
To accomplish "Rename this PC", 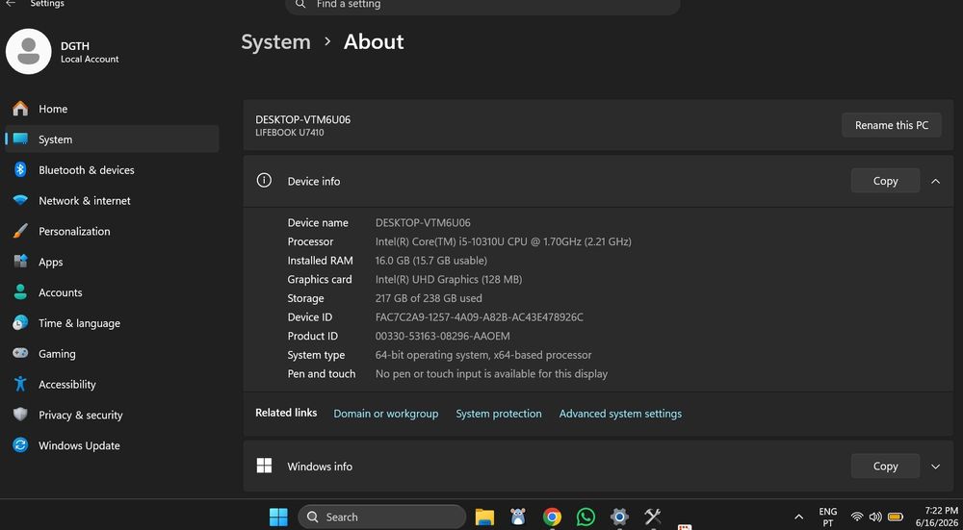I will [x=891, y=125].
